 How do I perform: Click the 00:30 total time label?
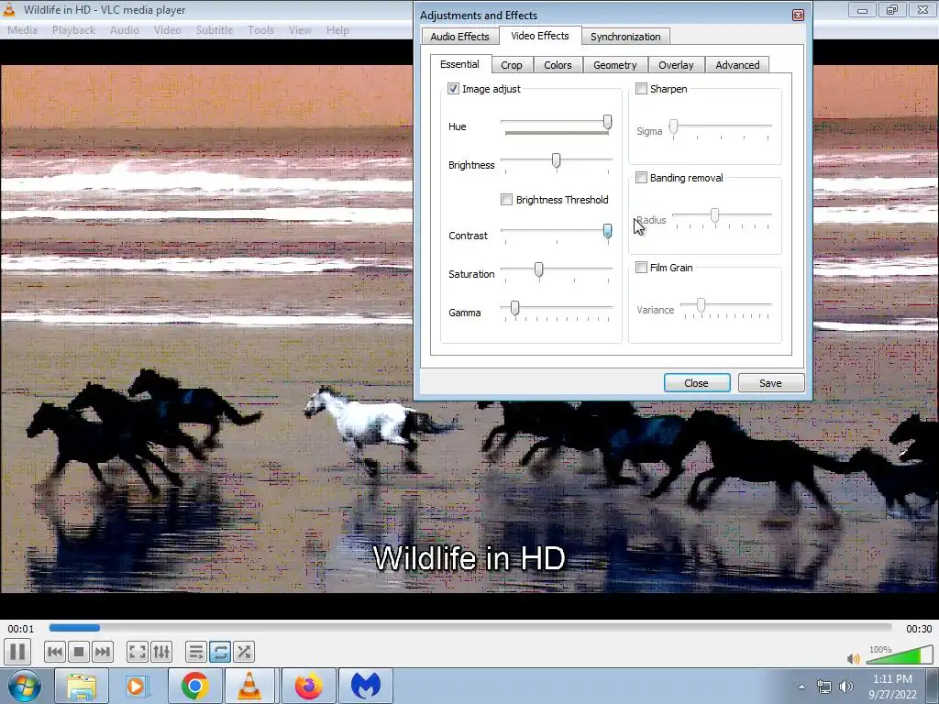tap(919, 629)
